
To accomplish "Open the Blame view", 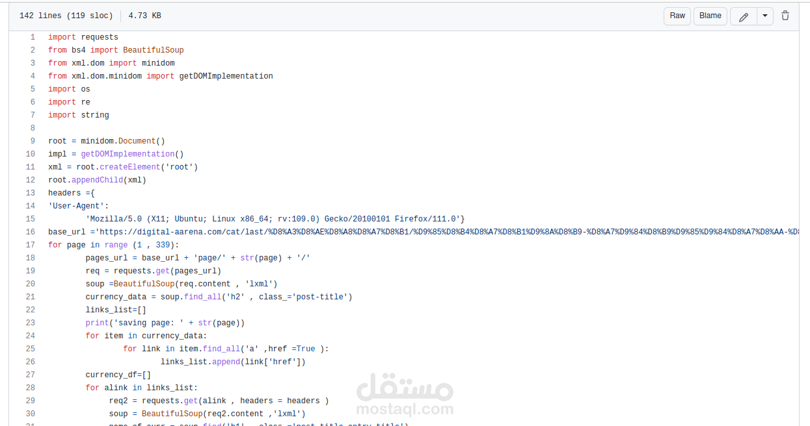I will coord(710,16).
